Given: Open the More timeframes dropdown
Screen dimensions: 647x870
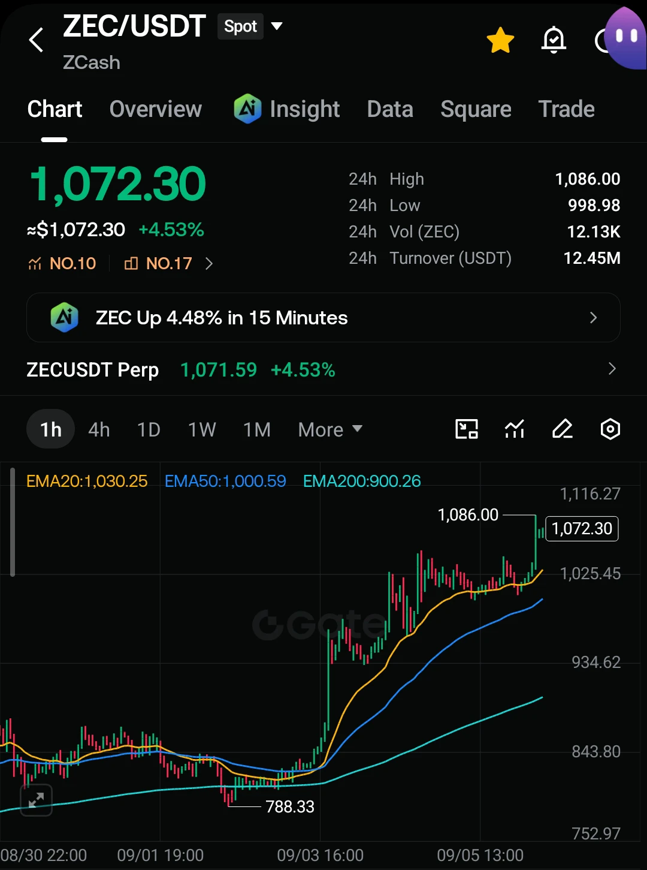Looking at the screenshot, I should click(x=330, y=429).
